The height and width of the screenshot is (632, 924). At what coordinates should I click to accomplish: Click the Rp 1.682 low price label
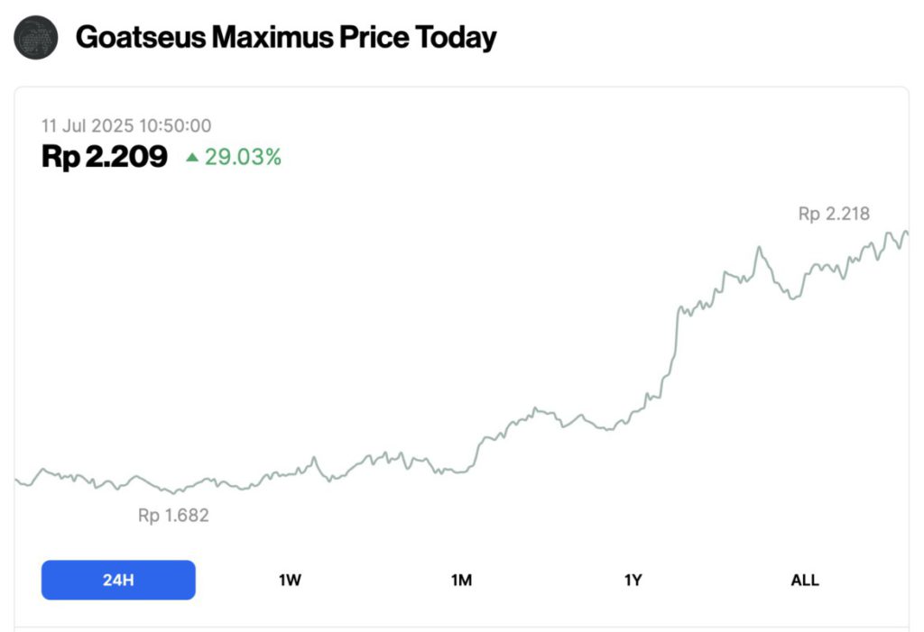click(x=173, y=516)
